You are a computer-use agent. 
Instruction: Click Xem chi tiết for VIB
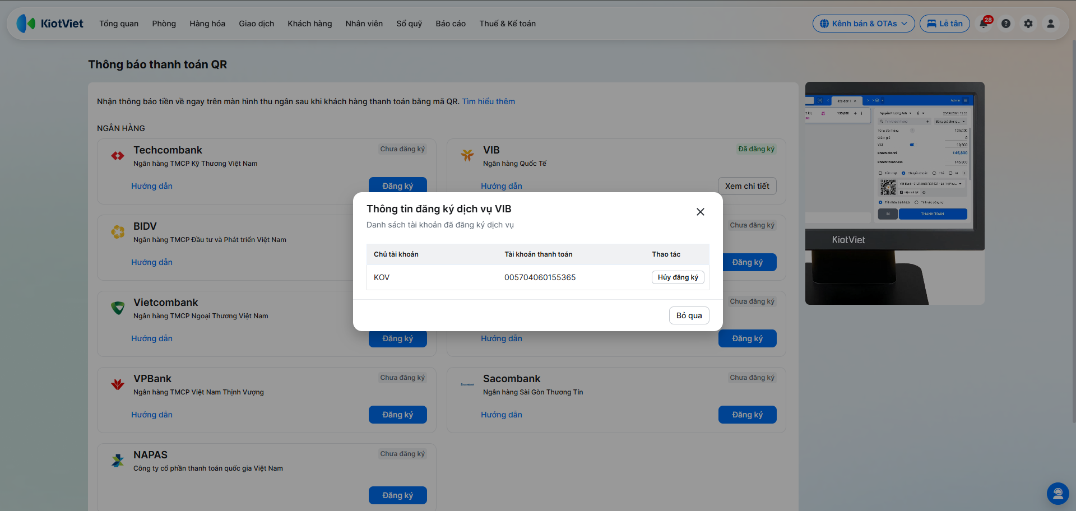tap(747, 186)
